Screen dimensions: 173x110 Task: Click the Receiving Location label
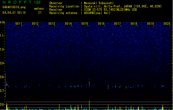point(64,6)
